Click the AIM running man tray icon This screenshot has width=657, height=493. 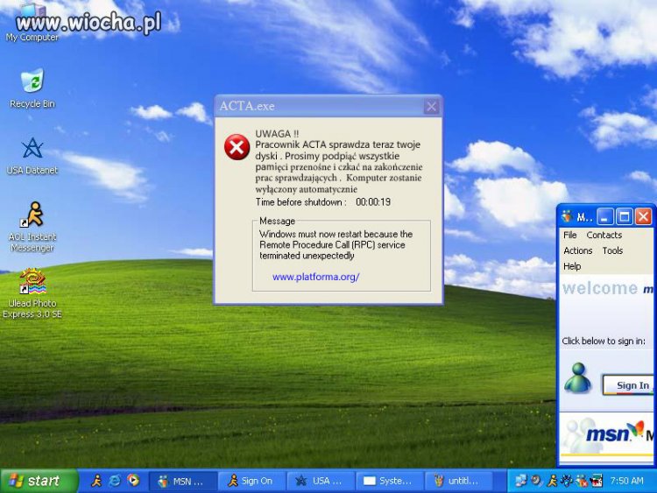pyautogui.click(x=552, y=481)
